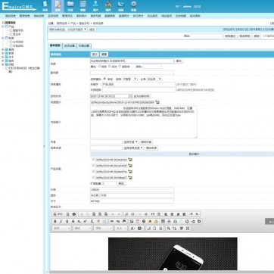This screenshot has width=274, height=274.
Task: Insert an image using the editor icon
Action: tap(132, 221)
